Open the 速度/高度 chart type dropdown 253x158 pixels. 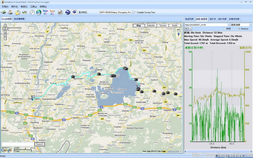pyautogui.click(x=250, y=24)
